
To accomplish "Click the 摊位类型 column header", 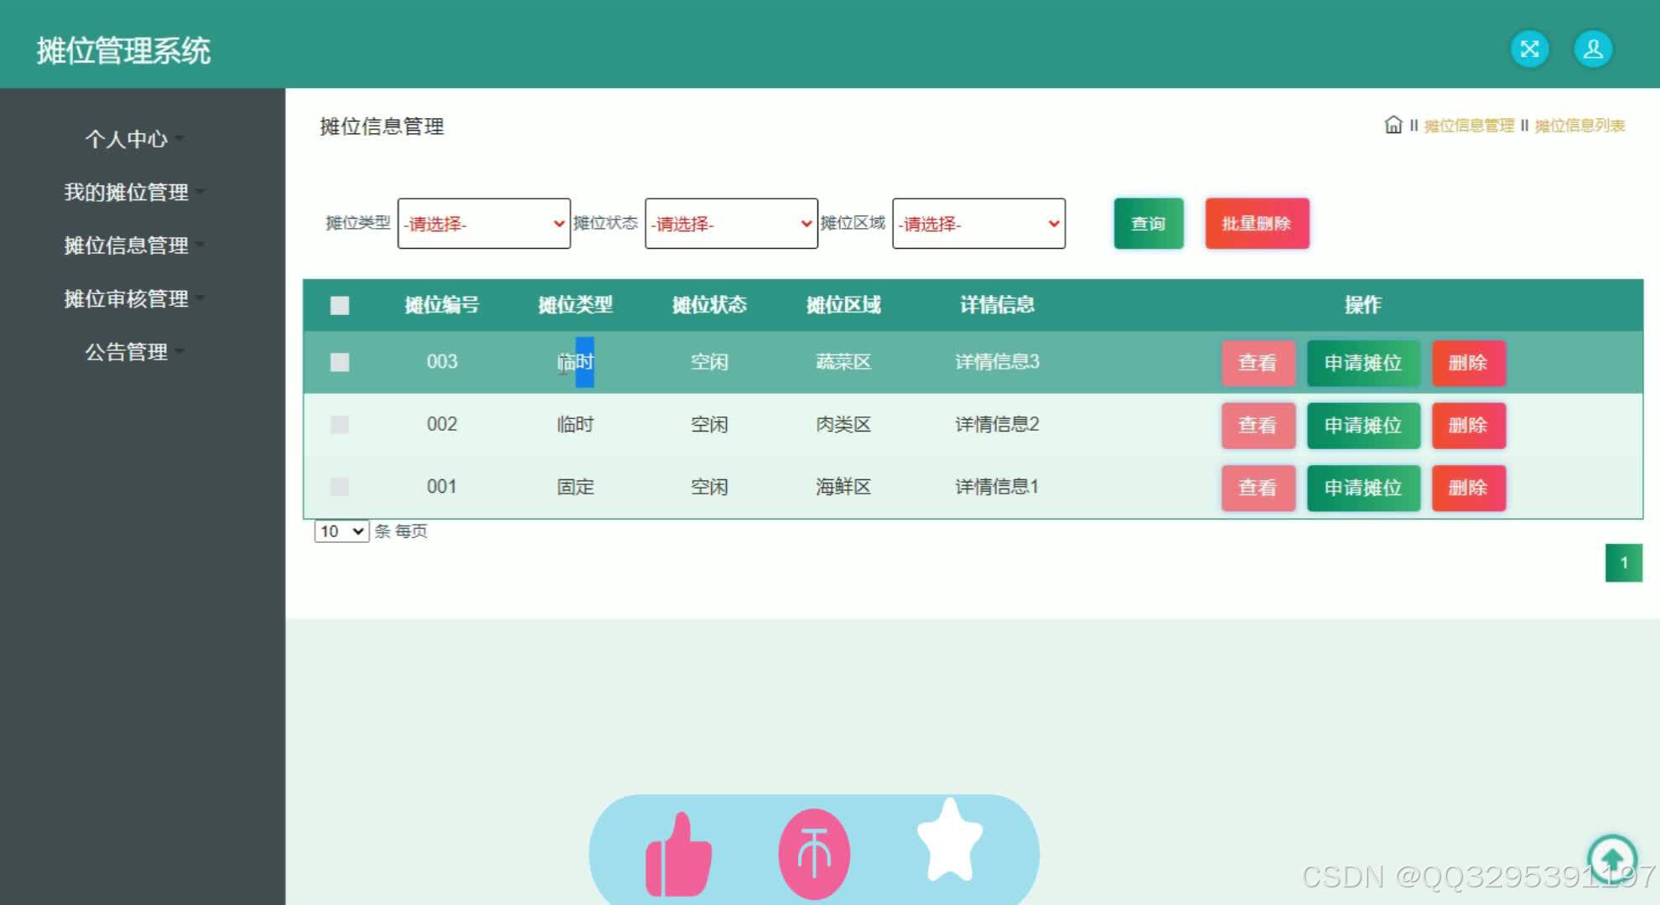I will [x=575, y=305].
